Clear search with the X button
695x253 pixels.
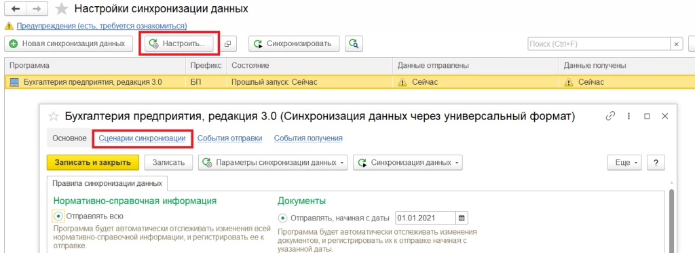[676, 44]
